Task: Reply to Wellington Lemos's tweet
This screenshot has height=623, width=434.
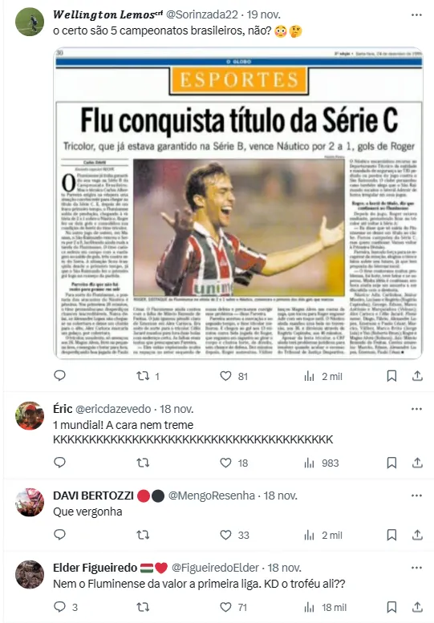Action: tap(59, 376)
